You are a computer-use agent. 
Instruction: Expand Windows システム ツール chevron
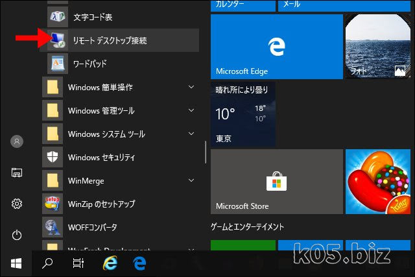pyautogui.click(x=191, y=134)
